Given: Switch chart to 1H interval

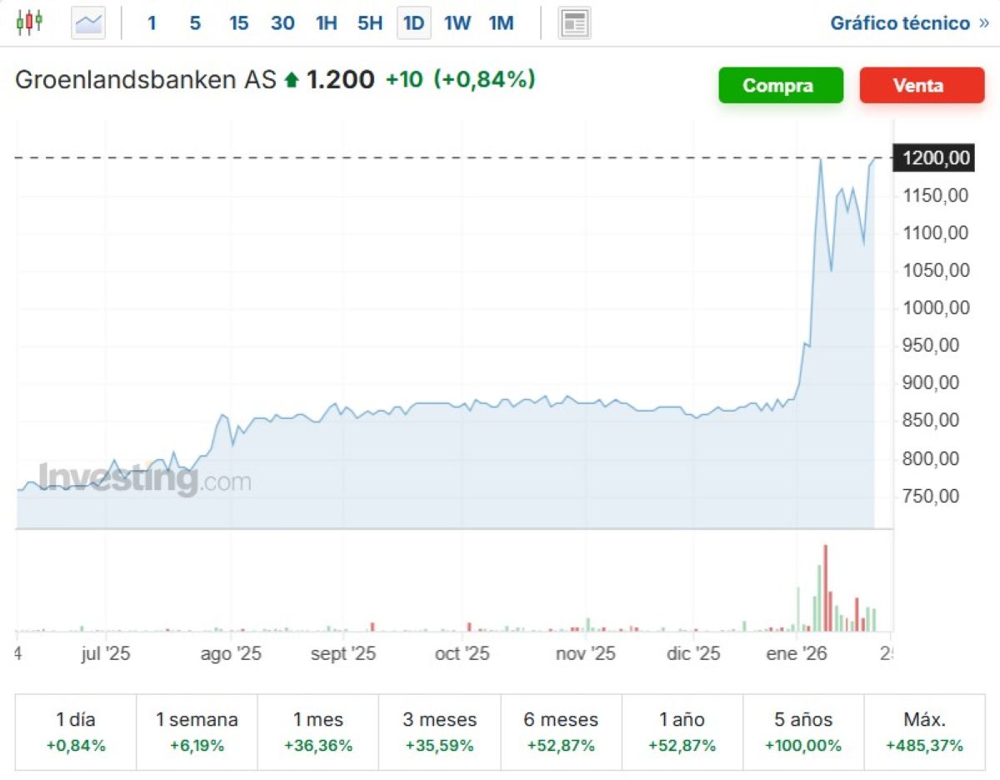Looking at the screenshot, I should [x=326, y=22].
